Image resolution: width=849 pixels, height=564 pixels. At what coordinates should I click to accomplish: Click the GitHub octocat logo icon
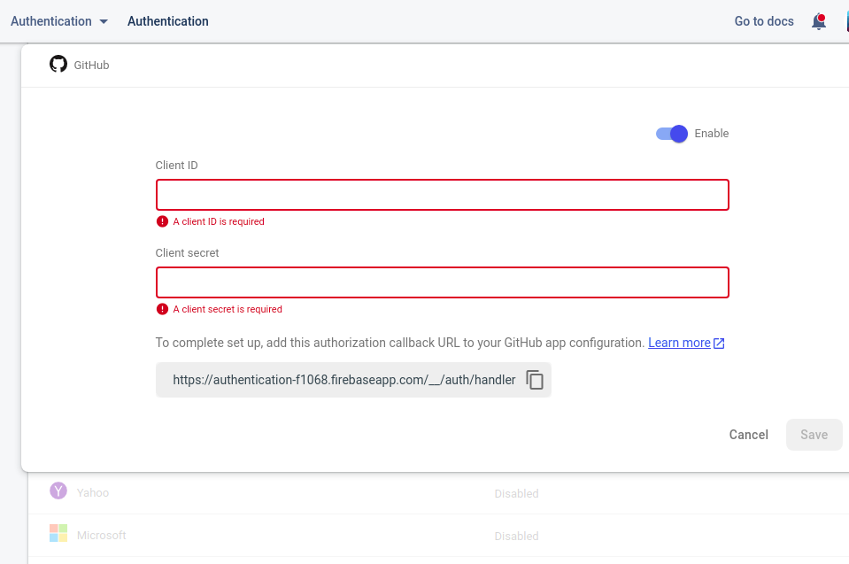[x=58, y=64]
